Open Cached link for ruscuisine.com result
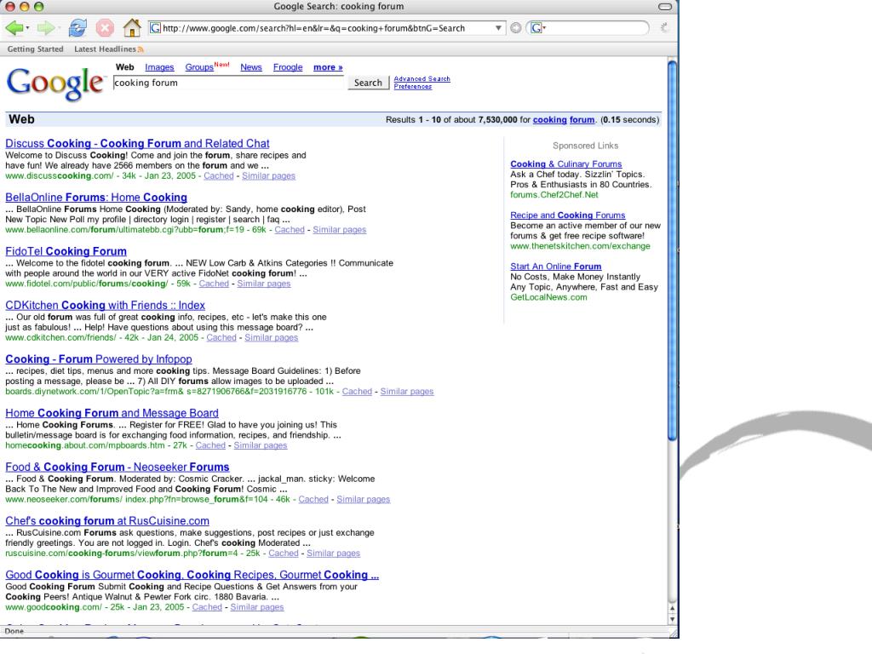Viewport: 872px width, 654px height. 284,554
